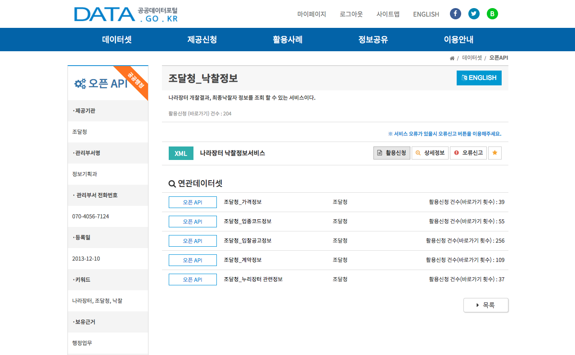Viewport: 575px width, 355px height.
Task: Open the 조달청_계약정보 dataset link
Action: click(x=243, y=260)
